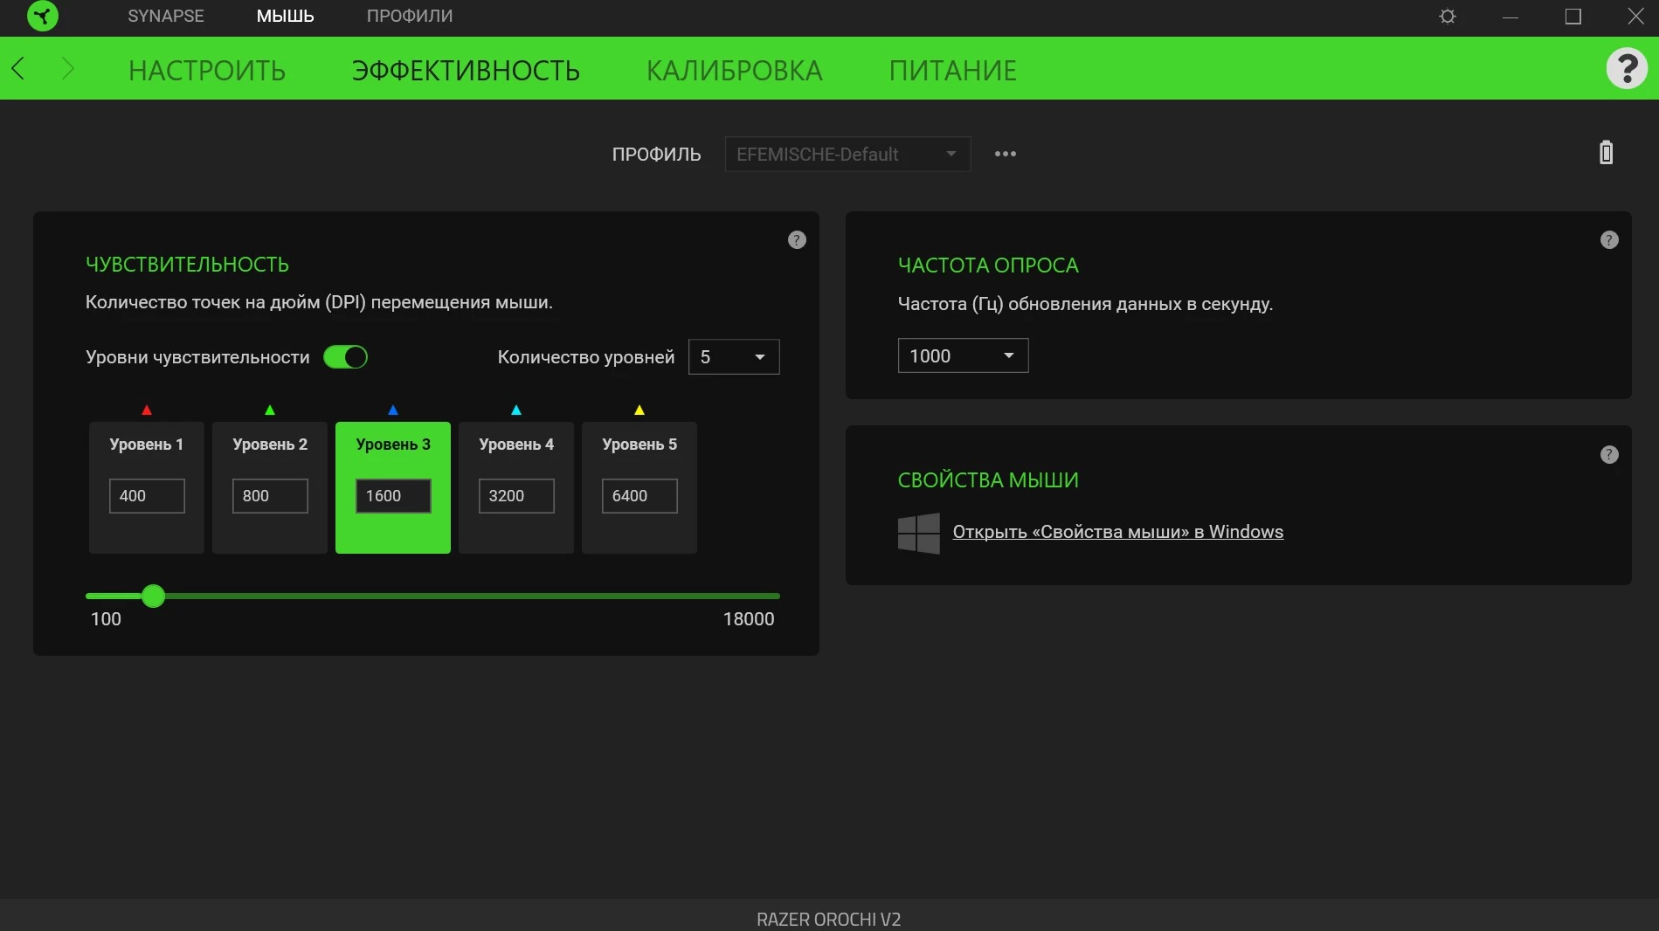
Task: Maximize the Razer Synapse window
Action: (1573, 17)
